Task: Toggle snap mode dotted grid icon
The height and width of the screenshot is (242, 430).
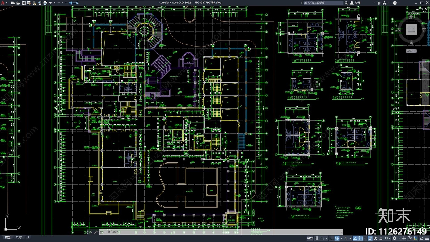Action: (x=322, y=238)
